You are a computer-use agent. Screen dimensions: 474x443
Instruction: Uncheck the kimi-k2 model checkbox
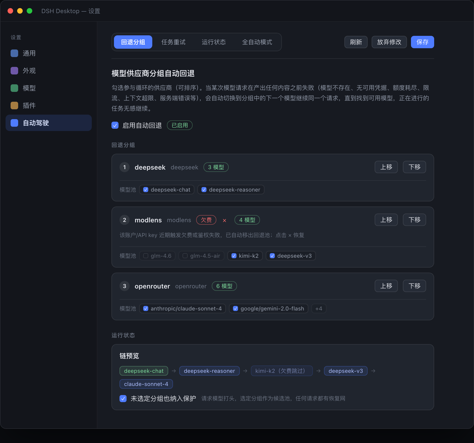click(x=234, y=256)
